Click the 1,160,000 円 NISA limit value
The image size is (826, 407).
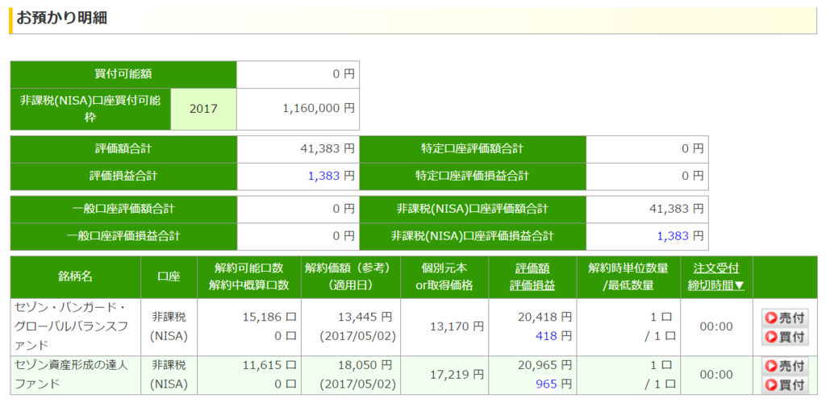[x=318, y=109]
